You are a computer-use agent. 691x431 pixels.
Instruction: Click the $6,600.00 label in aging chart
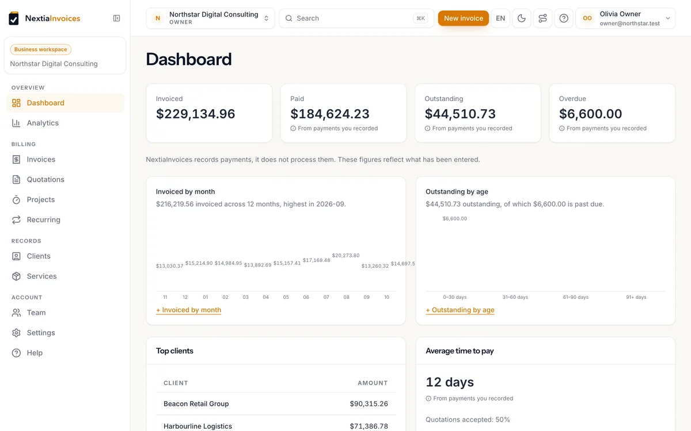pos(455,219)
